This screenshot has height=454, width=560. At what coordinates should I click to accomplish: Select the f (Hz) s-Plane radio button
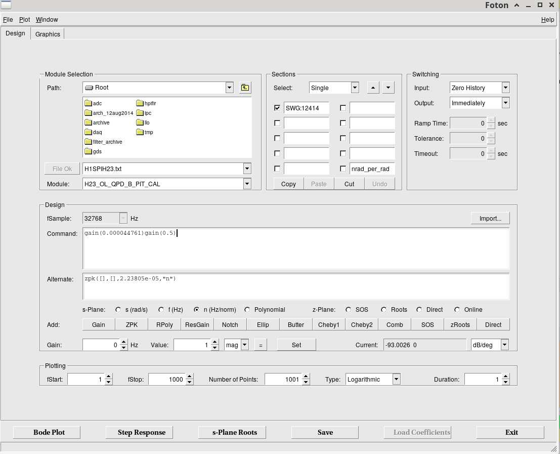point(161,310)
